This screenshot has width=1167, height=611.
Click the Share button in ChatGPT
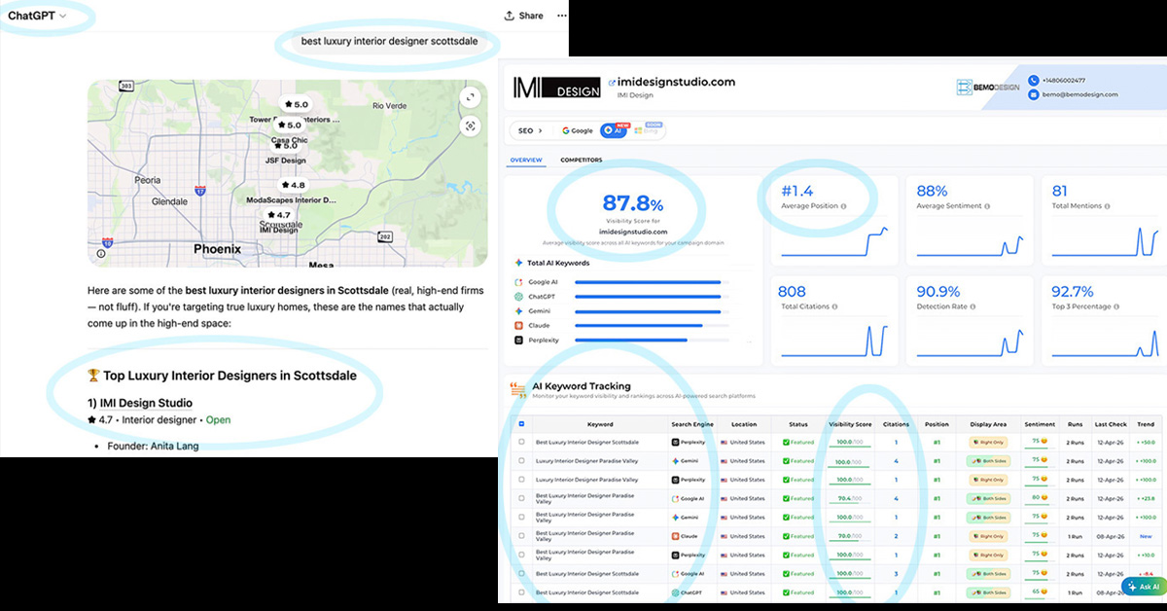click(523, 16)
